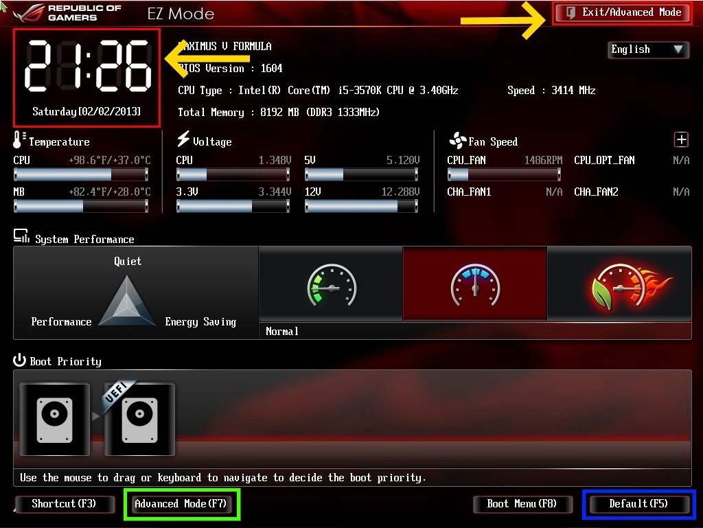Expand fan speed list with plus button

coord(681,140)
